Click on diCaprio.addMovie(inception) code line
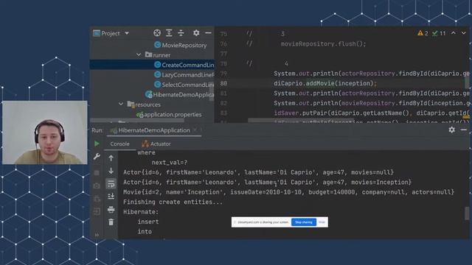 click(x=325, y=83)
